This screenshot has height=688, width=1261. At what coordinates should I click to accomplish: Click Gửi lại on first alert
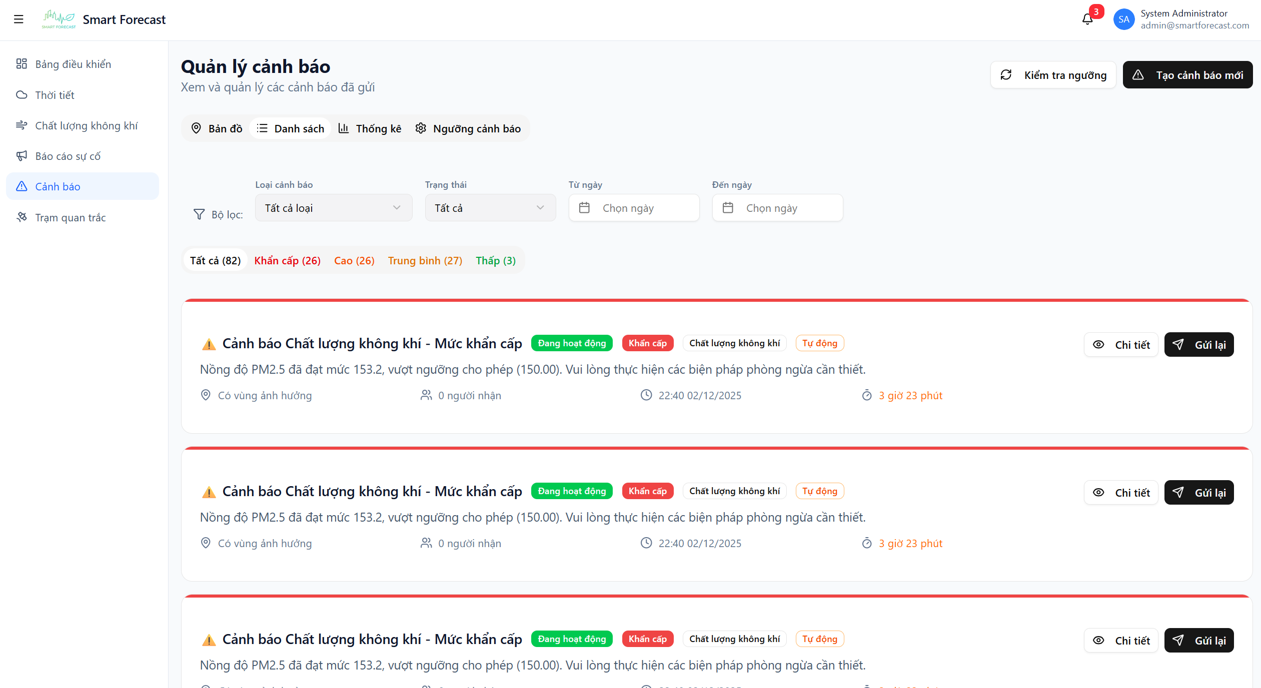click(1198, 345)
